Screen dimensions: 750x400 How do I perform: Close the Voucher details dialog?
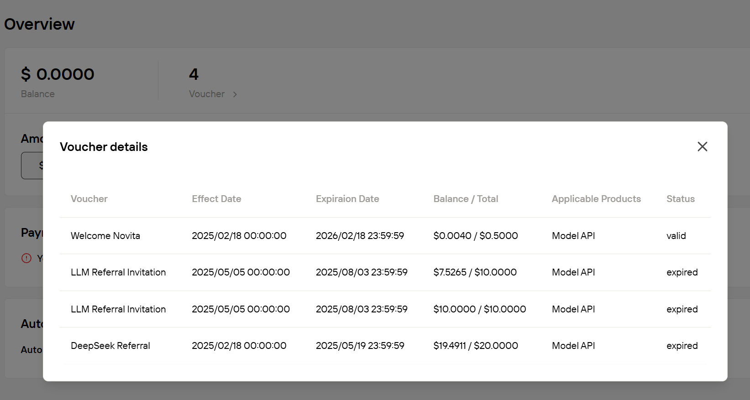coord(702,146)
